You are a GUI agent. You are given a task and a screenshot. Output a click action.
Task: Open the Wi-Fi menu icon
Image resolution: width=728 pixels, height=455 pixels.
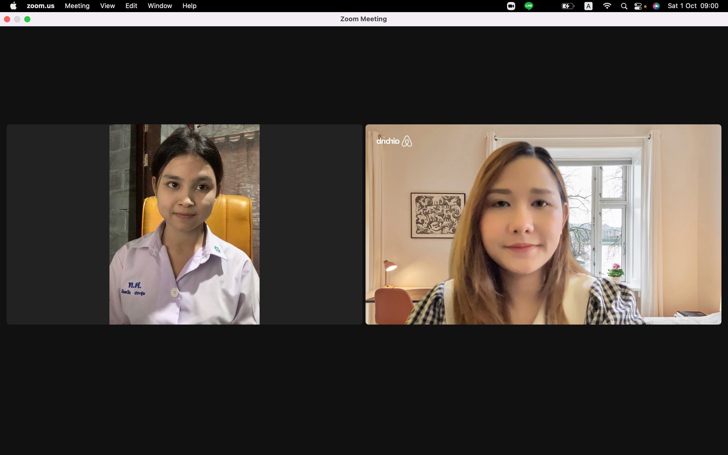point(607,6)
